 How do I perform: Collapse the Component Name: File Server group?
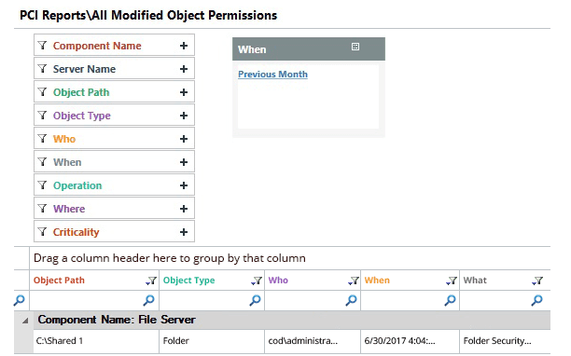tap(25, 321)
